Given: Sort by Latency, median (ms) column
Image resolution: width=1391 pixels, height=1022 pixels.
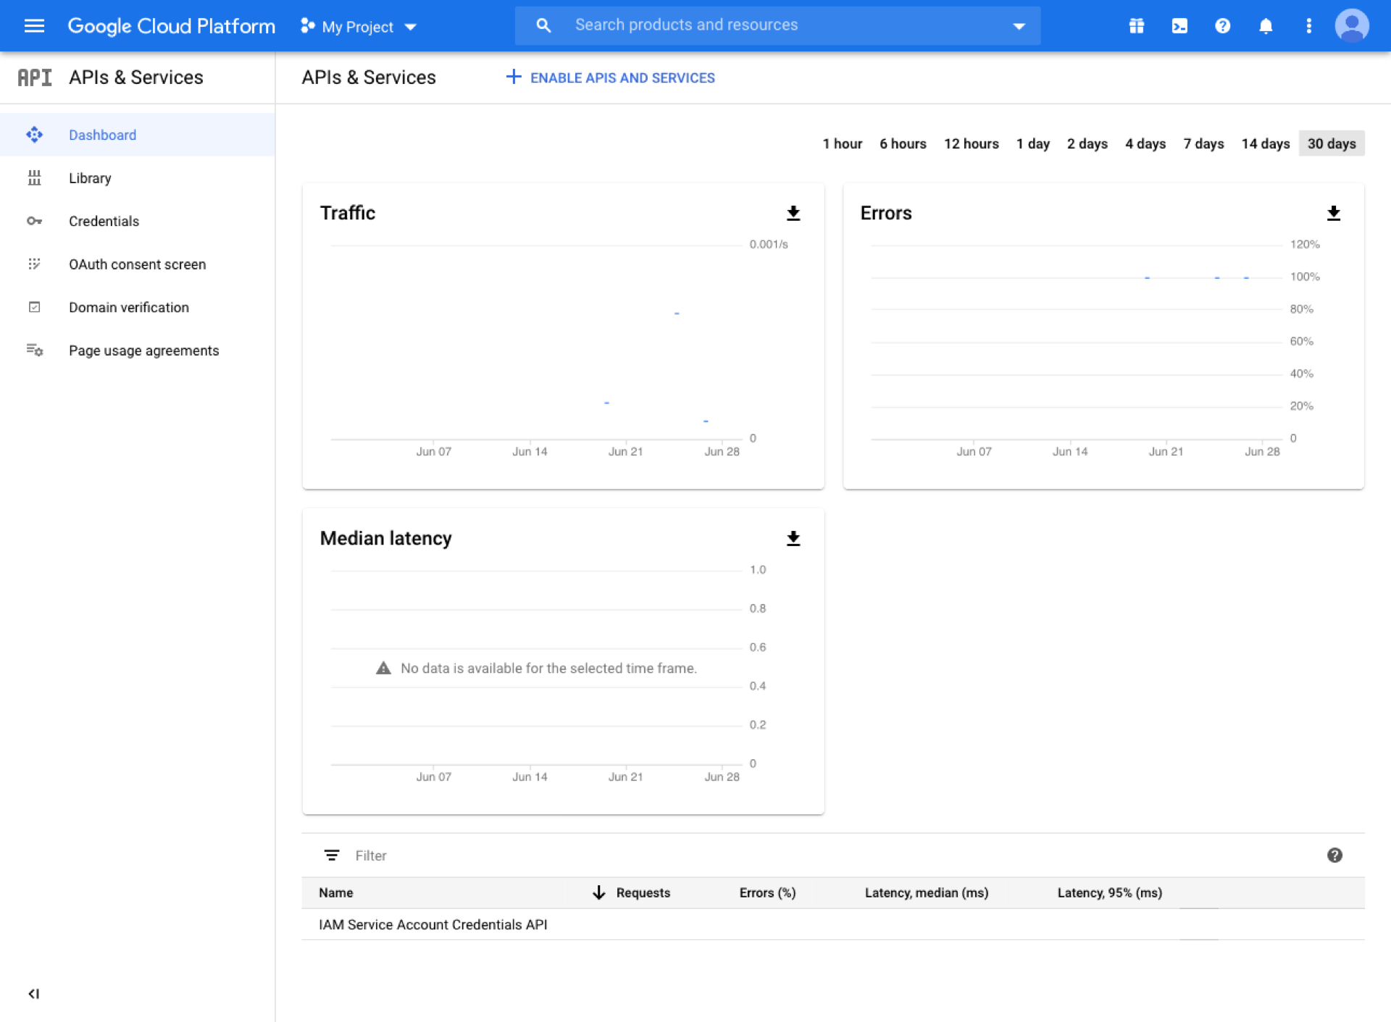Looking at the screenshot, I should (926, 893).
